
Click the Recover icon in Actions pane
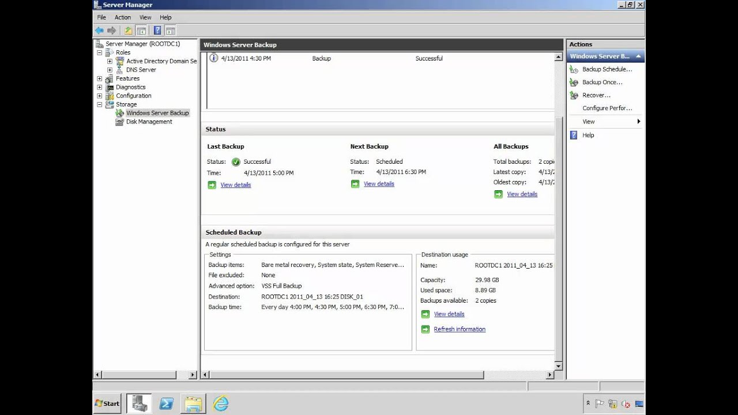coord(574,95)
